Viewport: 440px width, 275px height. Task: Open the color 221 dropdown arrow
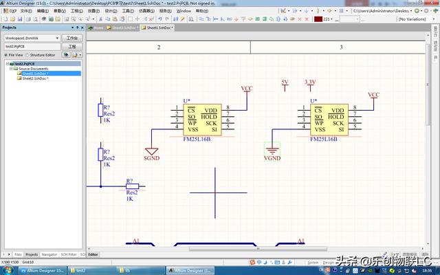pos(331,19)
